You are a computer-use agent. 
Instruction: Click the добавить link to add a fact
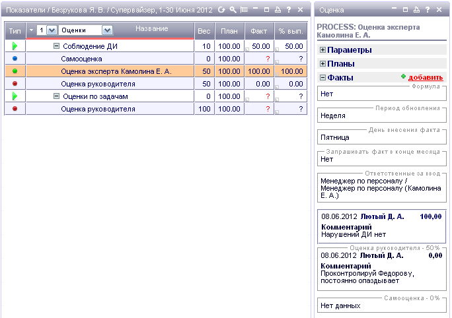click(426, 77)
